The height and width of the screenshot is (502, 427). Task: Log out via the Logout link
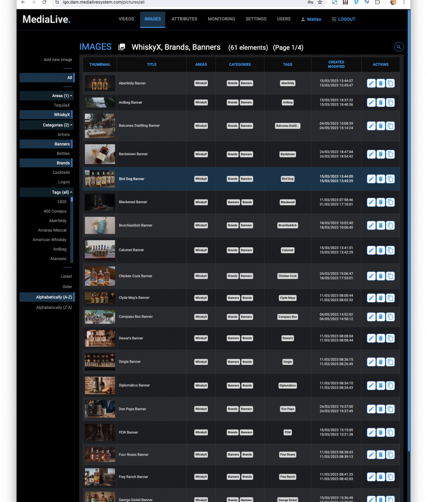pyautogui.click(x=343, y=20)
